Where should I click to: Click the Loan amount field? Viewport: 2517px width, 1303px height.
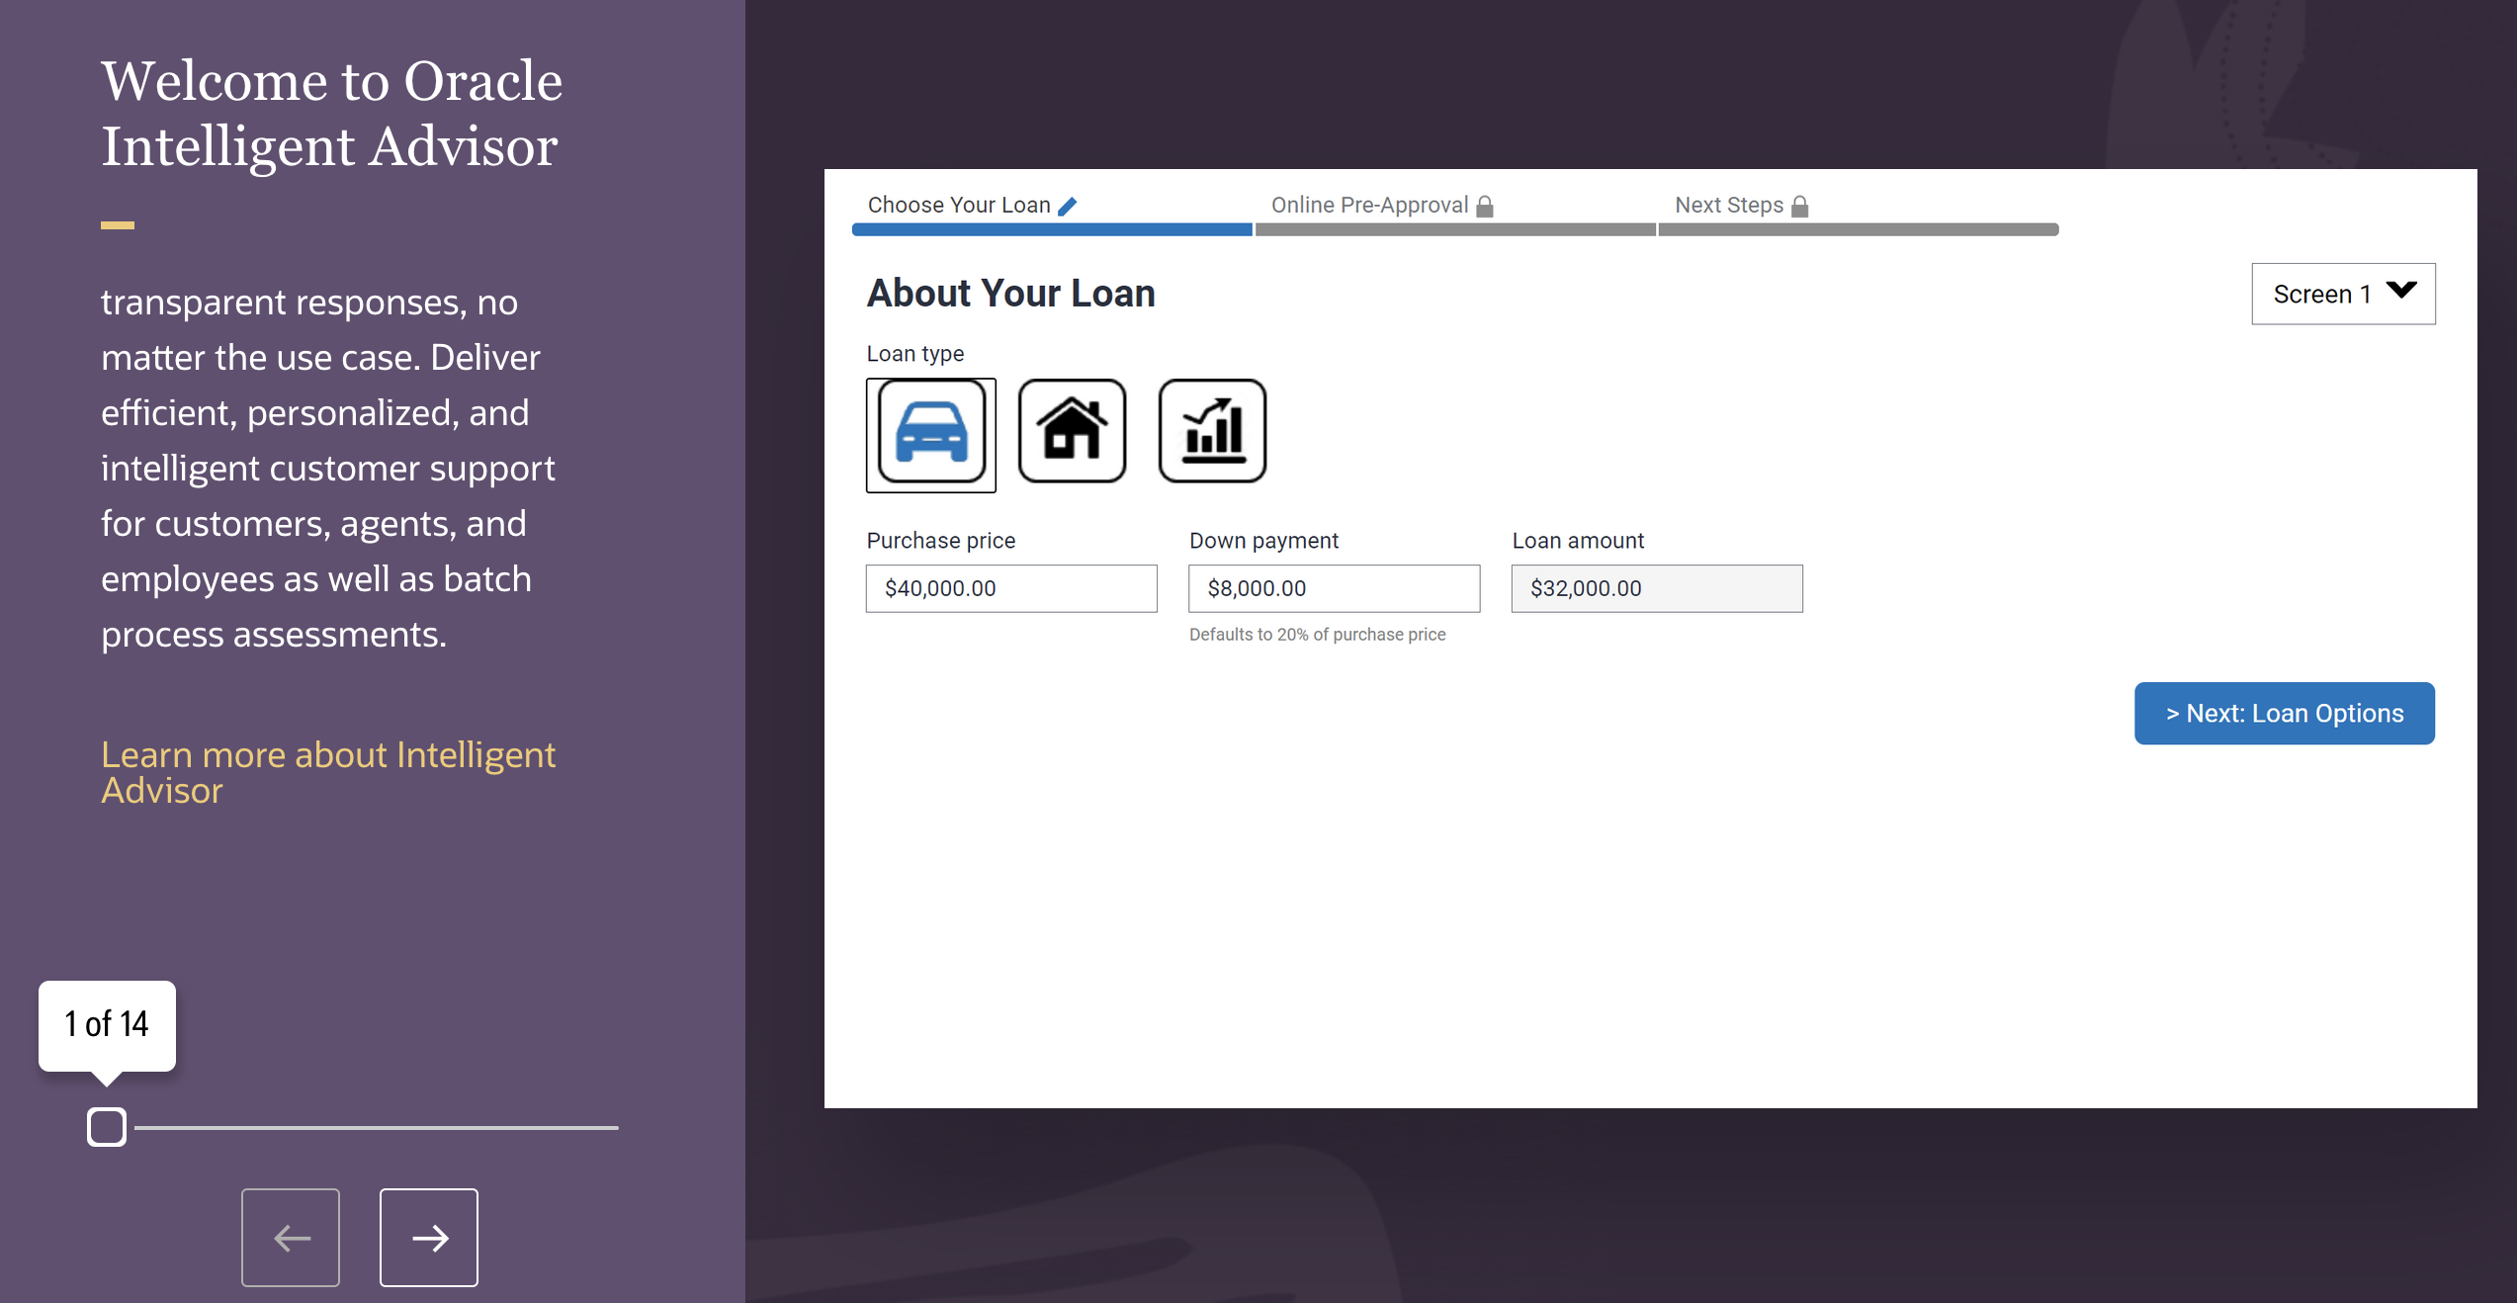[x=1657, y=588]
